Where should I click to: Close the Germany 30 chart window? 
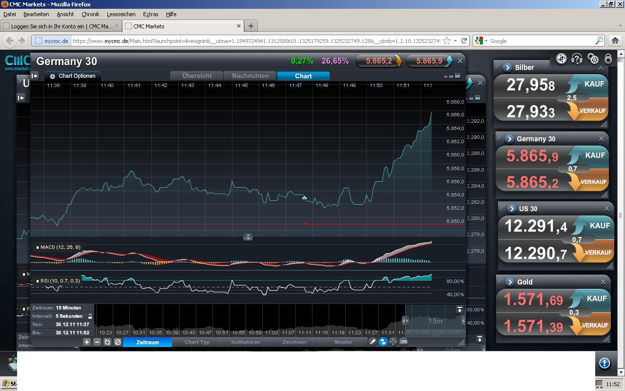click(x=460, y=61)
